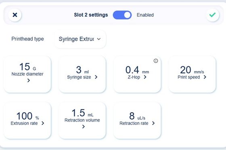Click the Syringe Extruder dropdown arrow
Screen dimensions: 226x150
click(x=99, y=39)
